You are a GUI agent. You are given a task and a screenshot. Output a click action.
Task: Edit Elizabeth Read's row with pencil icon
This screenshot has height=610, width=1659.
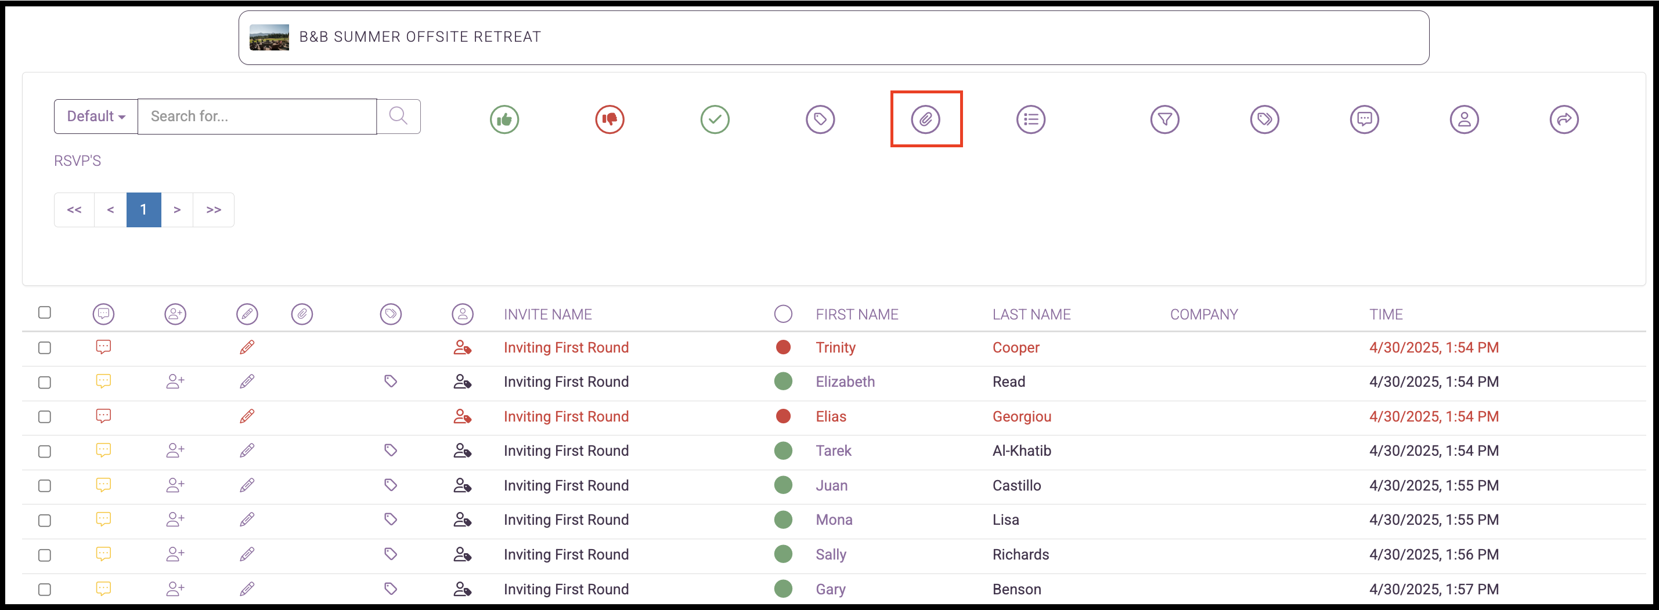(247, 382)
